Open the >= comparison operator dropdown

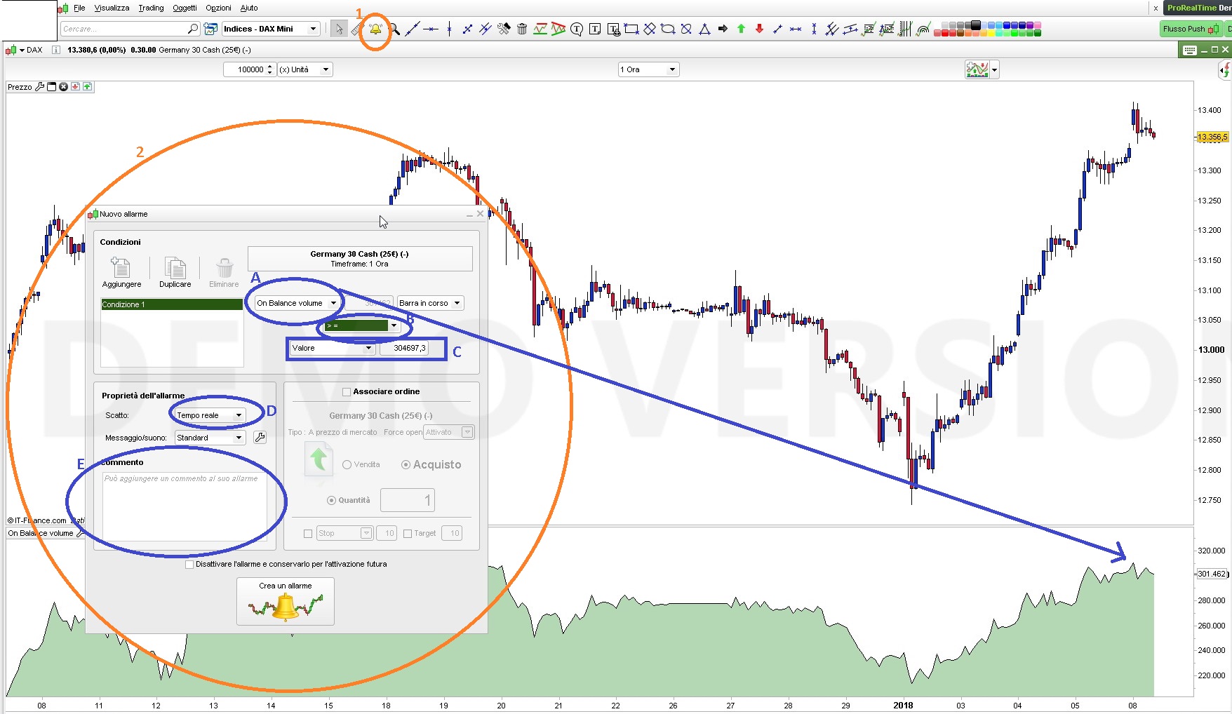[362, 325]
